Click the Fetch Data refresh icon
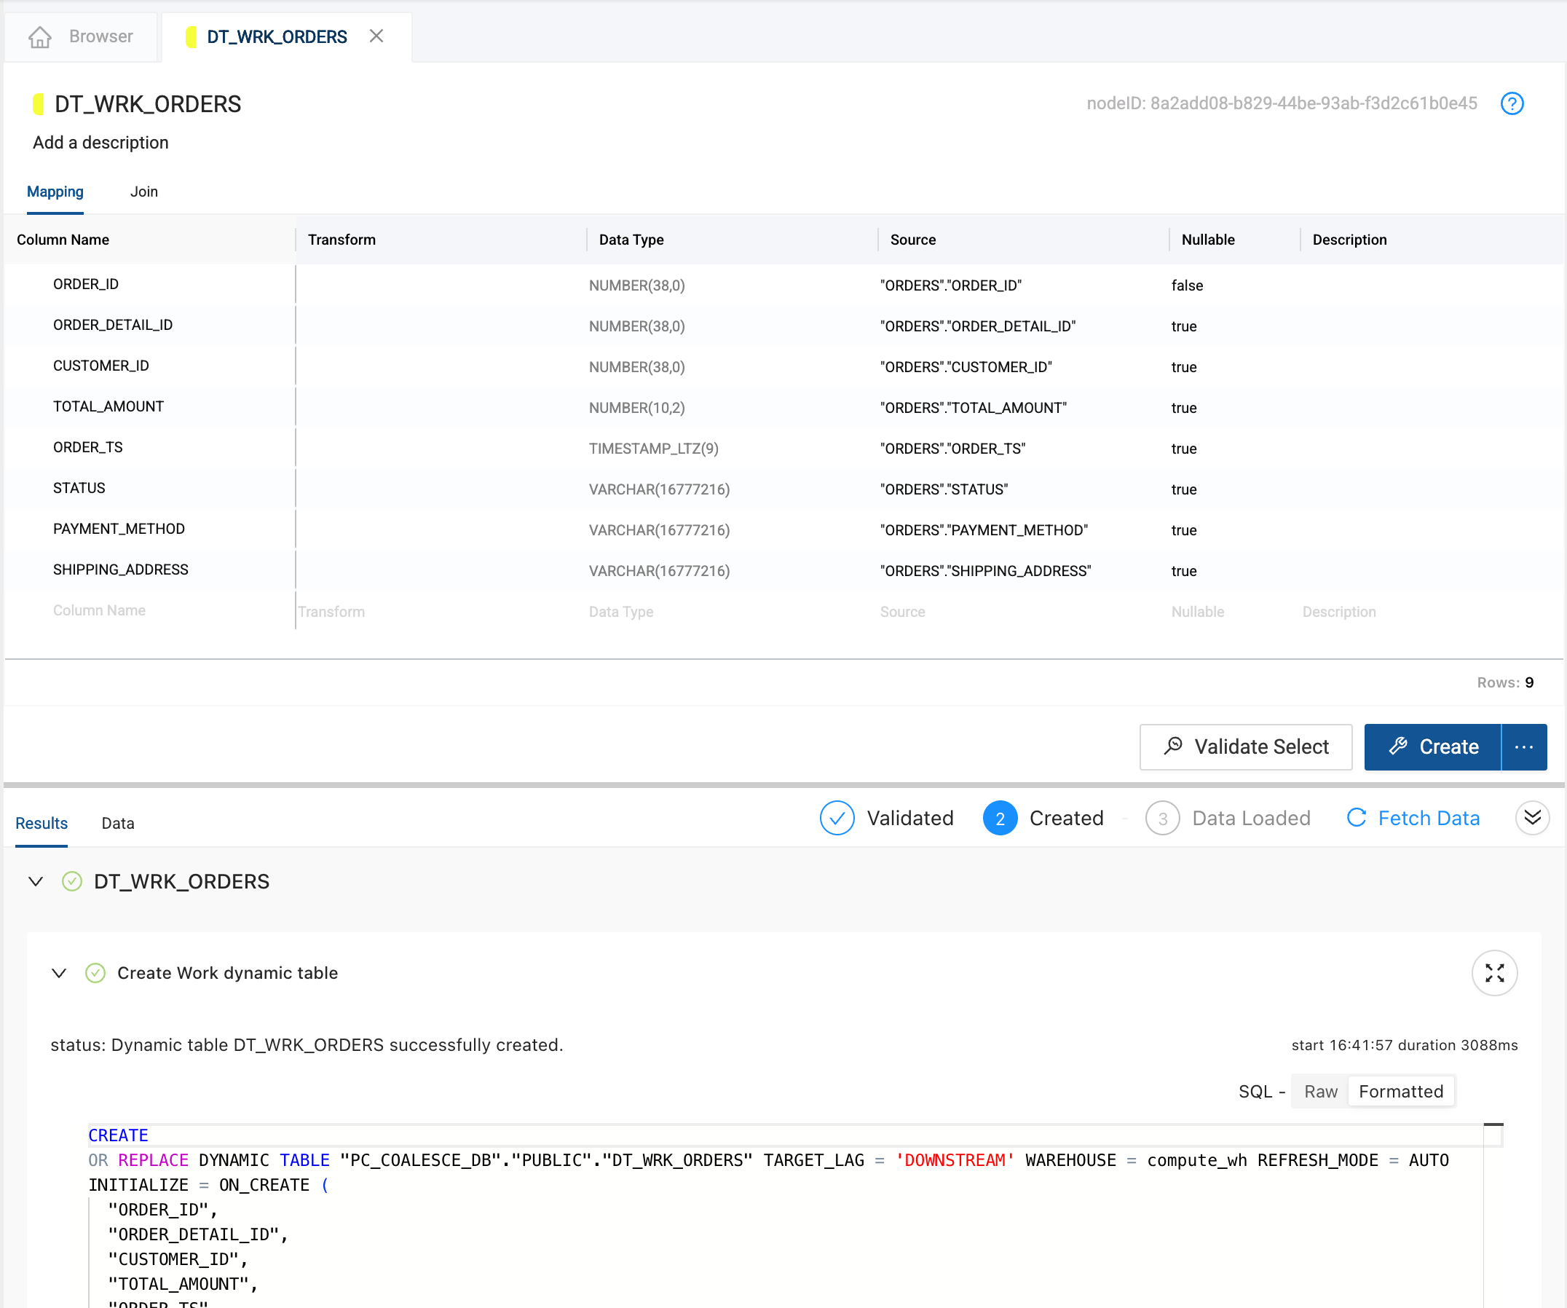The image size is (1567, 1308). pyautogui.click(x=1356, y=818)
